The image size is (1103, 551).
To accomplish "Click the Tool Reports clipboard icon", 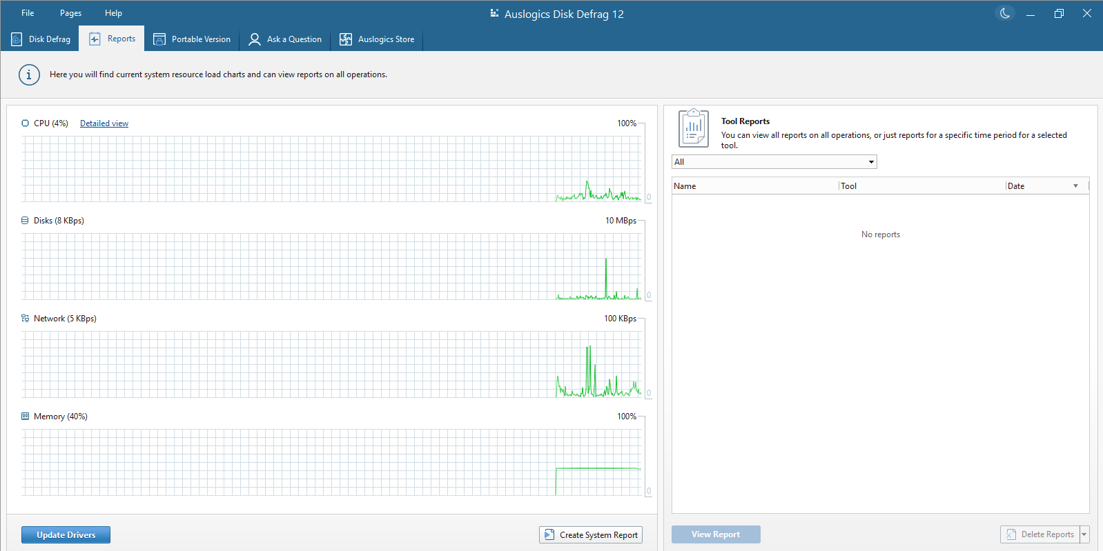I will 694,128.
